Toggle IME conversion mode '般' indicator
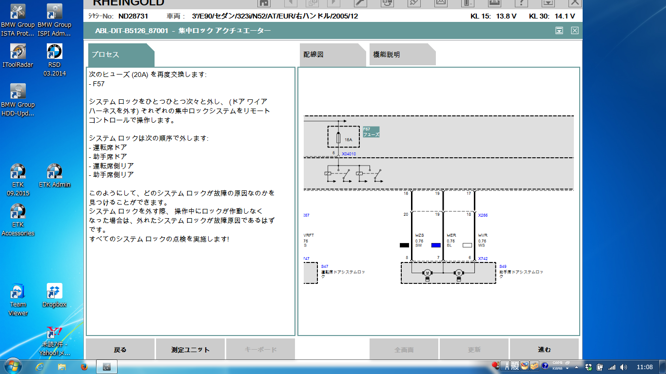This screenshot has width=666, height=374. [515, 366]
